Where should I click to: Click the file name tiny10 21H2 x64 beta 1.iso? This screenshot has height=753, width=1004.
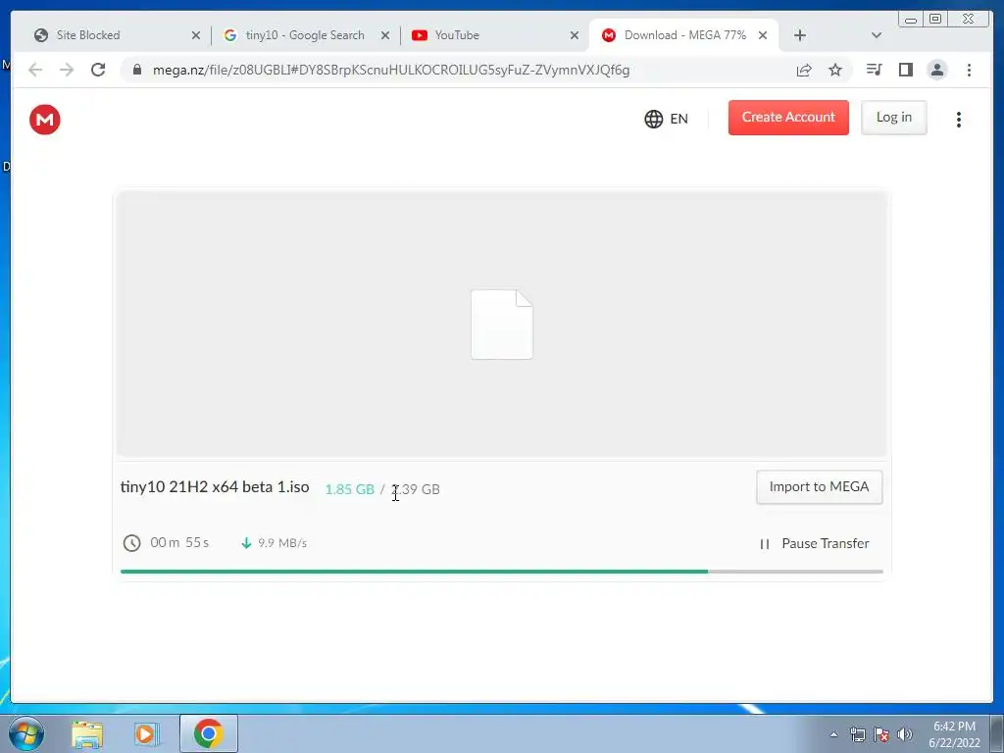pyautogui.click(x=215, y=487)
